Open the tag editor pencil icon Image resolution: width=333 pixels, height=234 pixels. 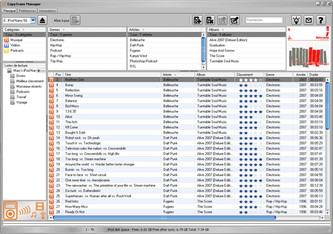coord(235,20)
